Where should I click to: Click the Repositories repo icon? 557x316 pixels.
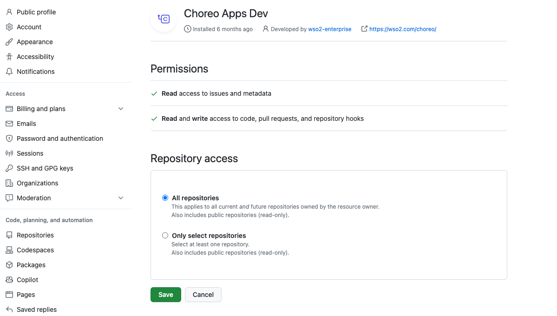[9, 235]
